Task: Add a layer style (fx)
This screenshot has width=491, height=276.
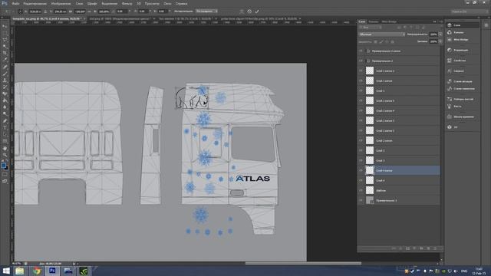Action: pyautogui.click(x=400, y=248)
